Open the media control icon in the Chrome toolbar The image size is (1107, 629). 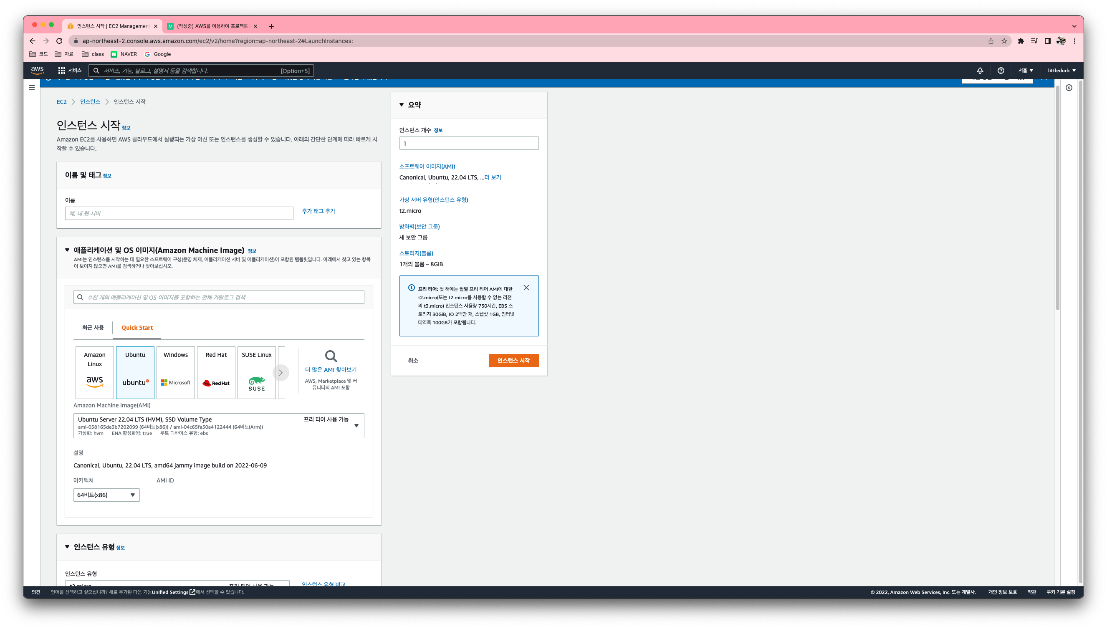(1034, 41)
